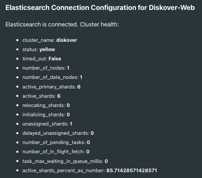
Task: Click the status yellow value
Action: (47, 49)
